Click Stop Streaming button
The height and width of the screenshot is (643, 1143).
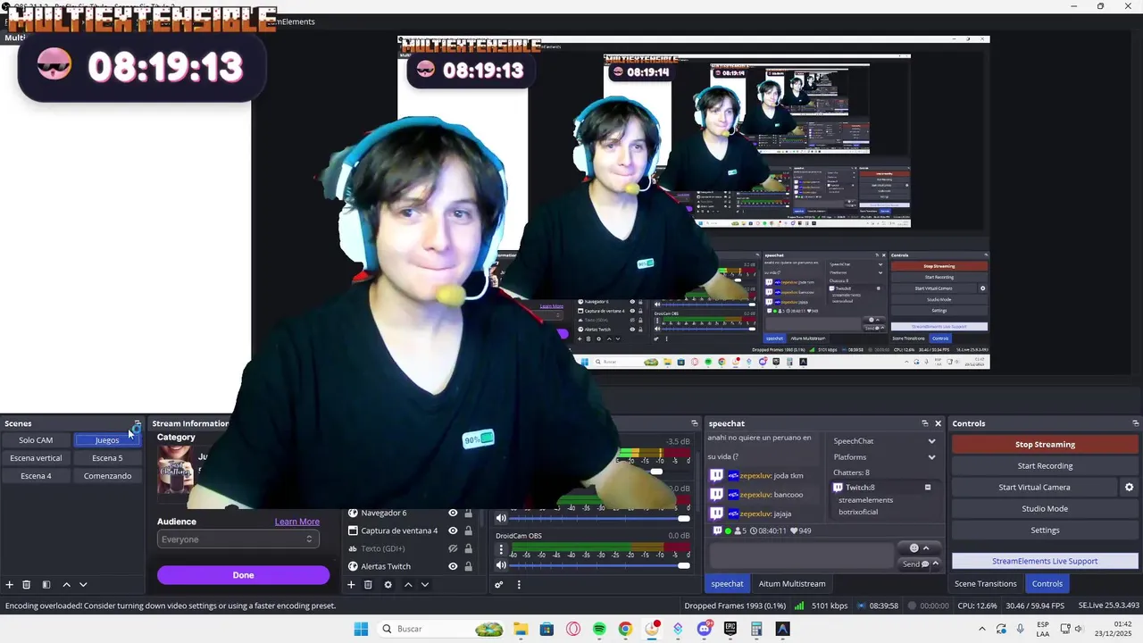pos(1045,445)
